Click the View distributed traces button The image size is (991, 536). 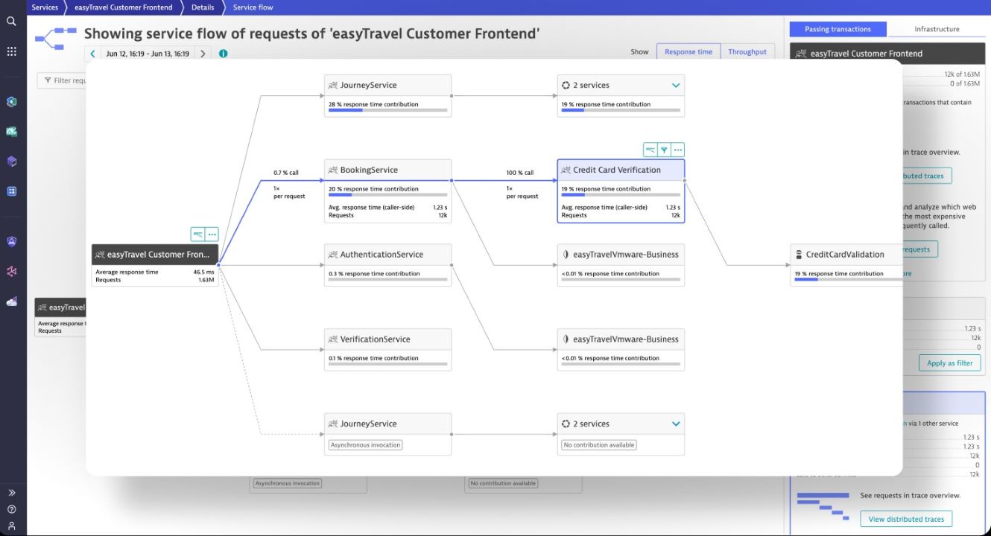[906, 519]
